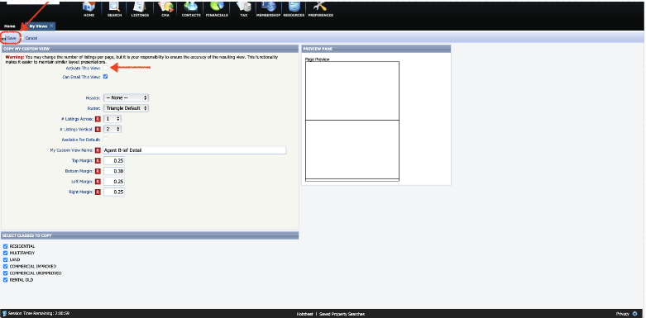Open the Financials icon

[217, 6]
